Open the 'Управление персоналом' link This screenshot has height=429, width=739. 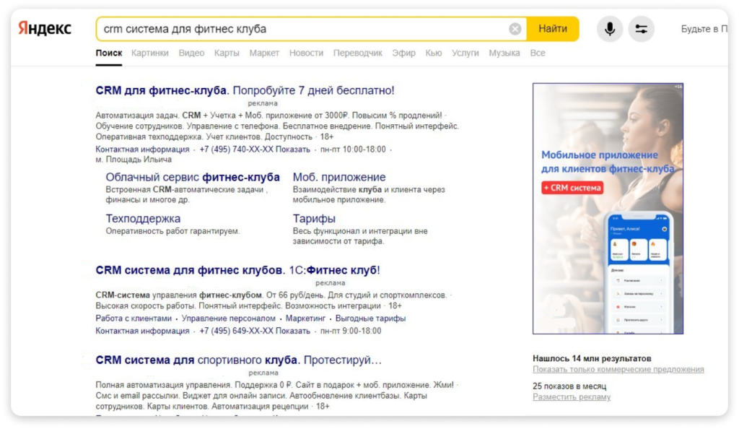(229, 318)
